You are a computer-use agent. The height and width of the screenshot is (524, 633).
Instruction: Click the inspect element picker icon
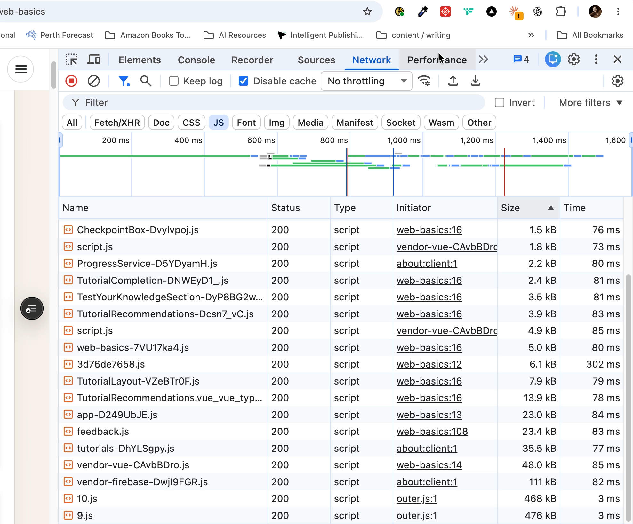coord(71,60)
